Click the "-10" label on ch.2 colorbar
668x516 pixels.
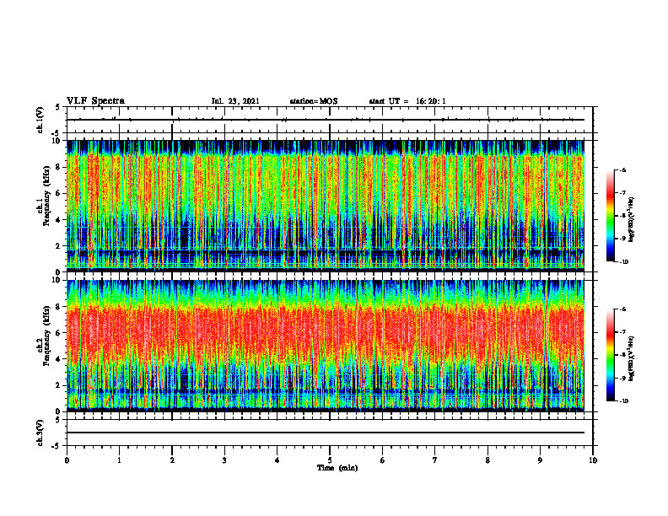624,401
